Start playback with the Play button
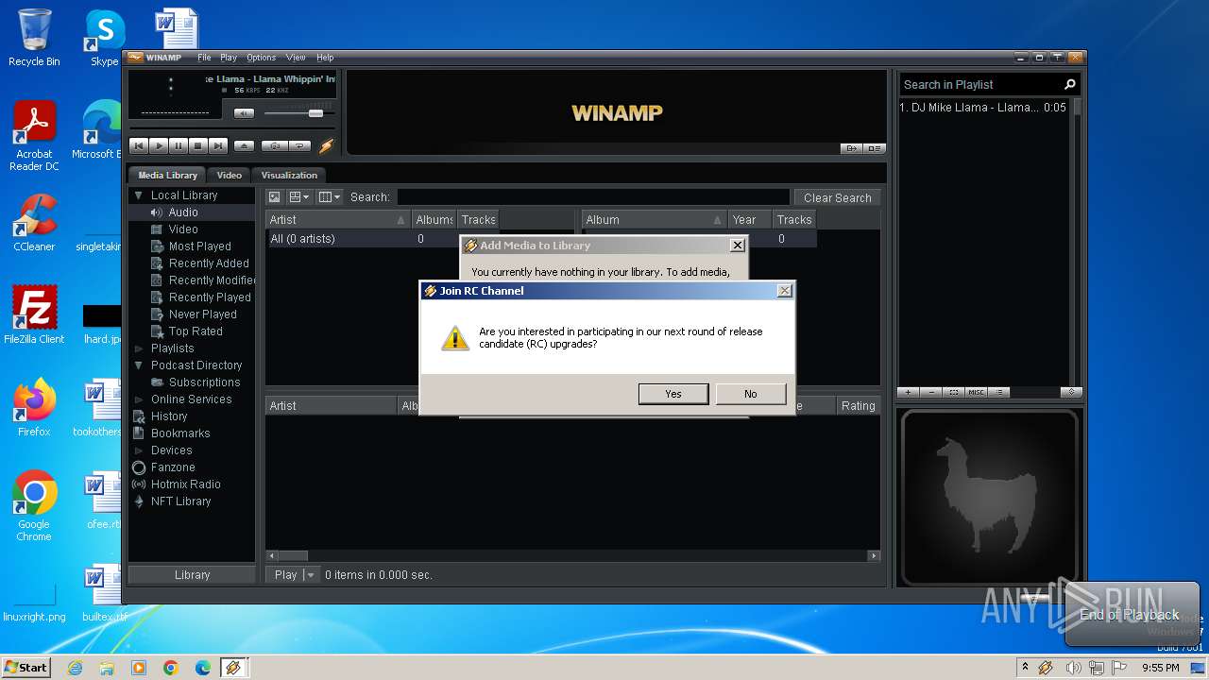This screenshot has width=1209, height=680. click(159, 146)
